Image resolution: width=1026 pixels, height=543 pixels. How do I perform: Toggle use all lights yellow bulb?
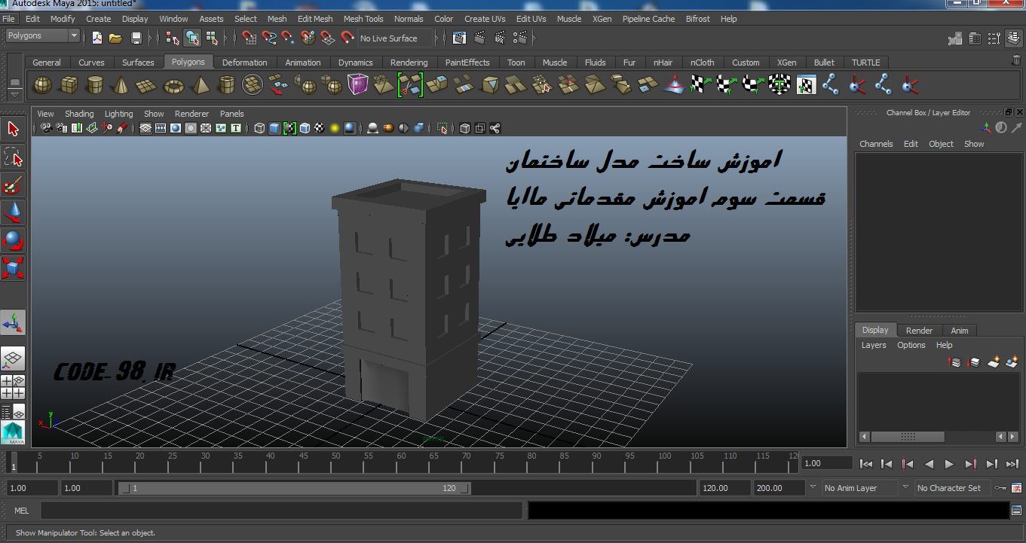[x=335, y=128]
